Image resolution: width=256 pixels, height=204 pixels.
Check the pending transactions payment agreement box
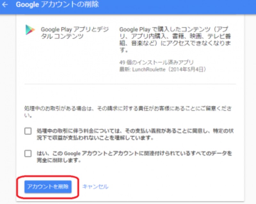pyautogui.click(x=28, y=131)
